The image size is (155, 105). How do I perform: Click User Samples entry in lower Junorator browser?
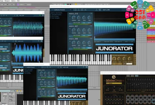(x=28, y=73)
